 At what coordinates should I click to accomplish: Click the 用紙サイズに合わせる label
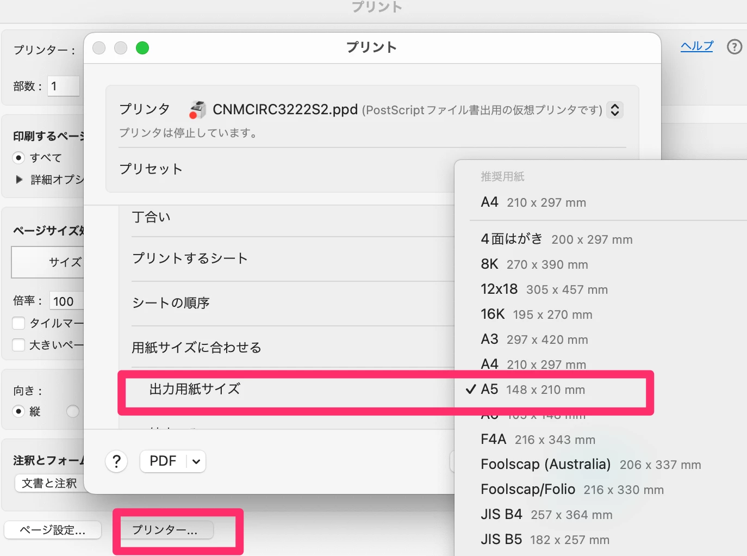(196, 348)
